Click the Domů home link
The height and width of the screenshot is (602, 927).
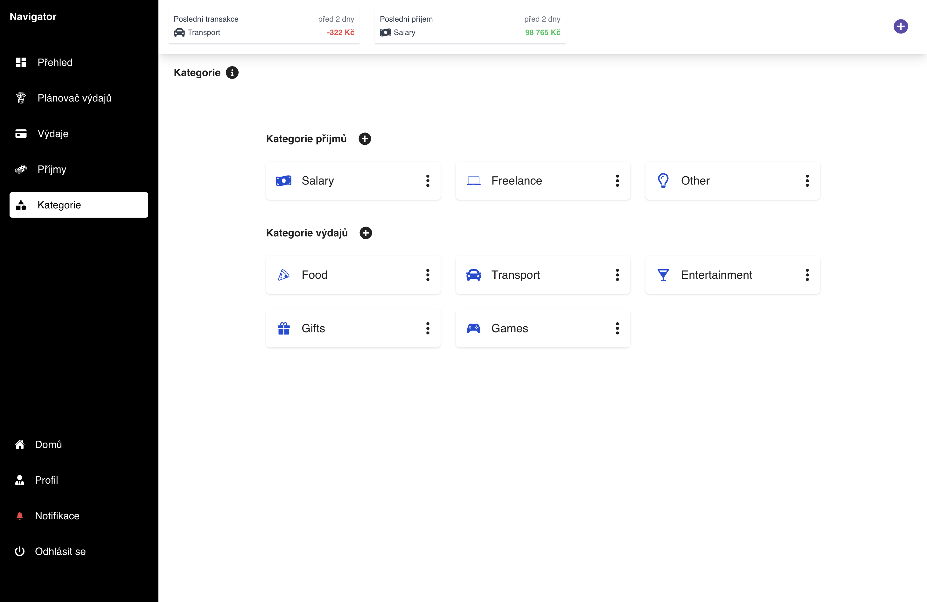[48, 444]
